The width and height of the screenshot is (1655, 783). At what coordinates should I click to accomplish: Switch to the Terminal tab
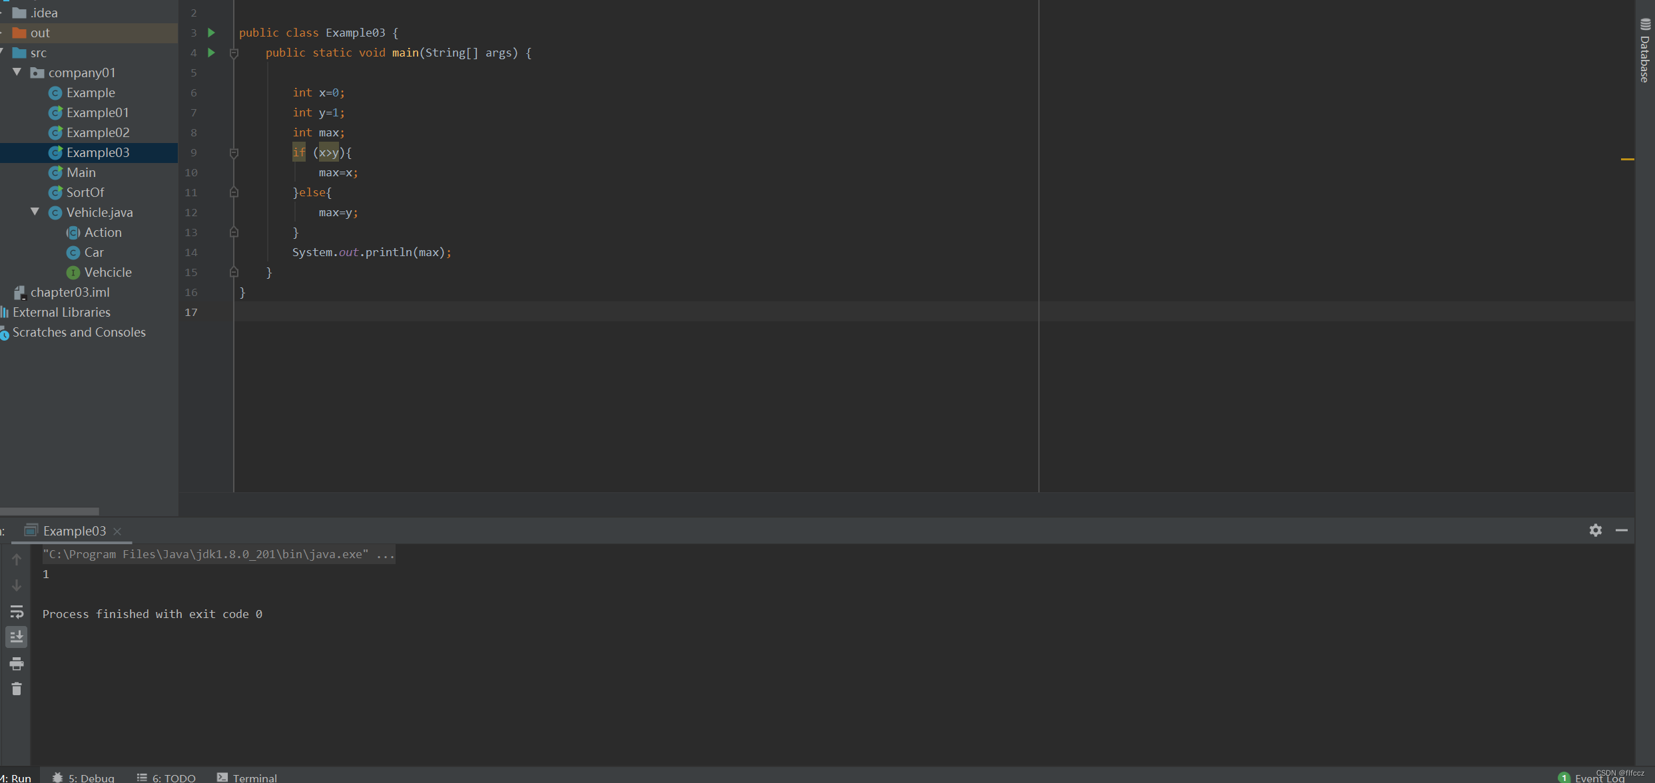[245, 777]
